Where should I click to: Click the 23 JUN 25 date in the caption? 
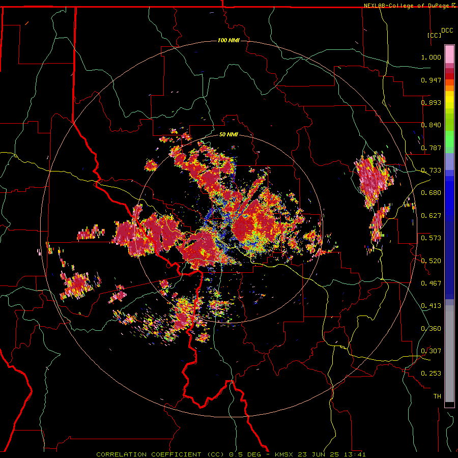(x=319, y=454)
